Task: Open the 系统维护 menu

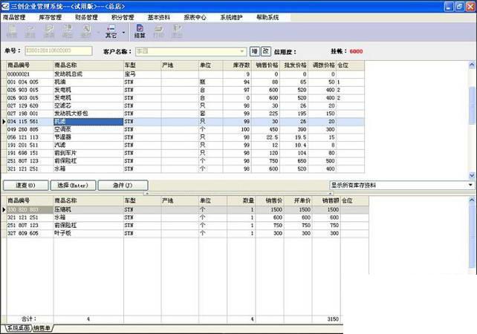Action: [x=231, y=17]
